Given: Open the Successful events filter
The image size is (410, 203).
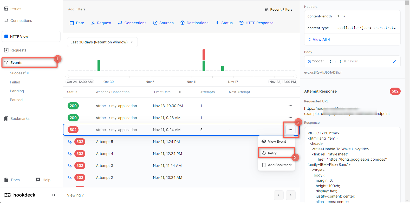Looking at the screenshot, I should tap(19, 73).
